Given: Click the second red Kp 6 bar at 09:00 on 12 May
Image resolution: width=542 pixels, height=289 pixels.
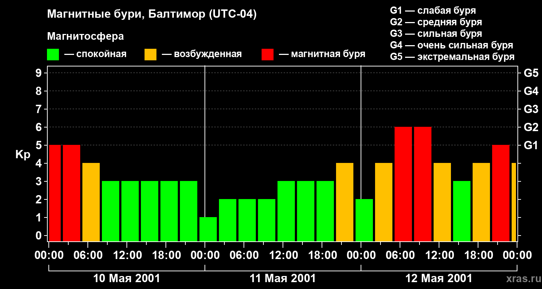Looking at the screenshot, I should (423, 184).
